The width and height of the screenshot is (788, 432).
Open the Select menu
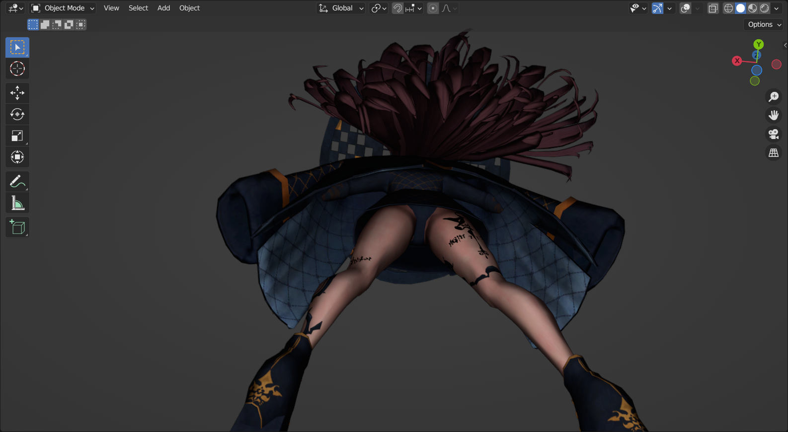(x=138, y=8)
